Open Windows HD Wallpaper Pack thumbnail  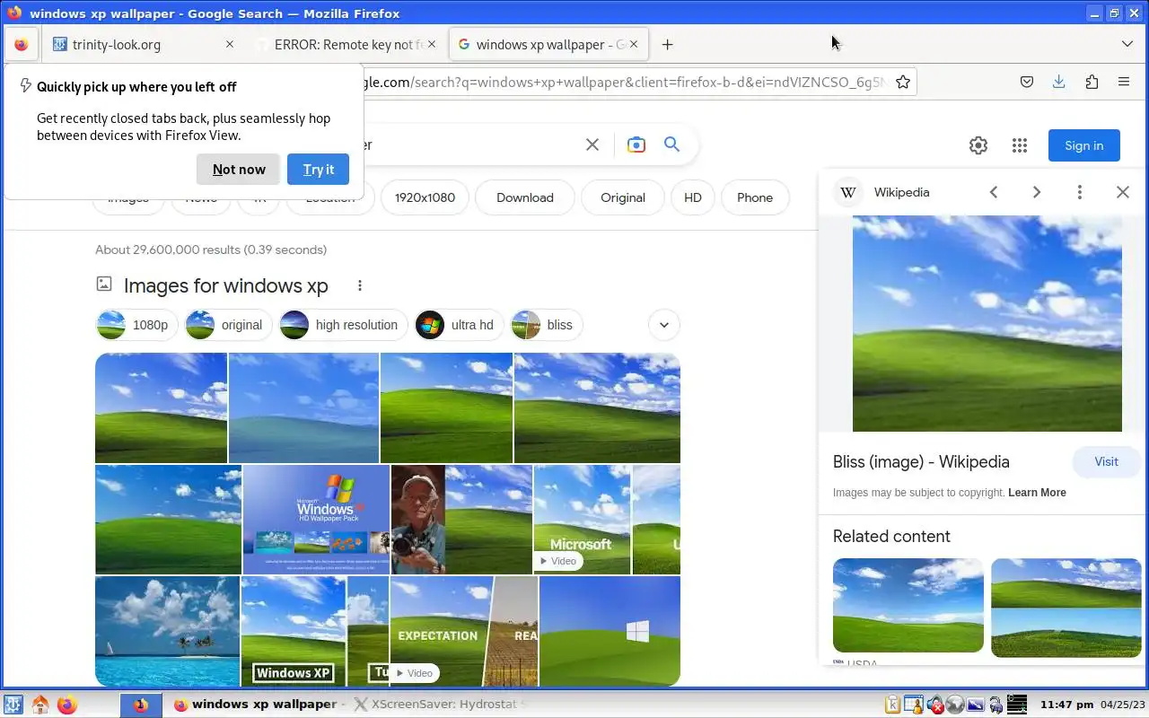[316, 519]
